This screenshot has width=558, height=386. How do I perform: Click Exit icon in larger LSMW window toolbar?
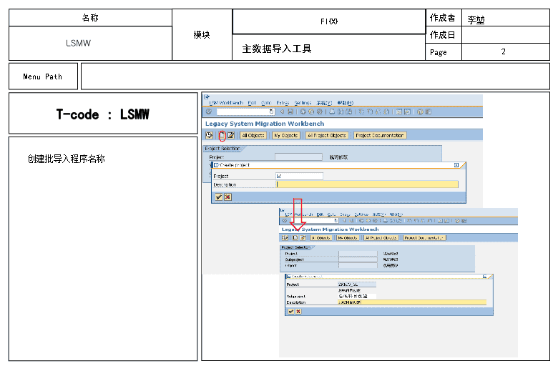(311, 112)
